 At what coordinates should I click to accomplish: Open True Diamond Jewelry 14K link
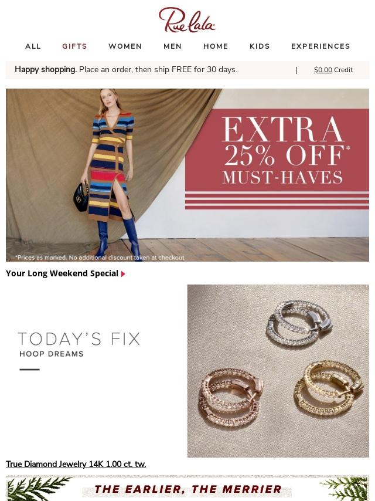tap(76, 464)
